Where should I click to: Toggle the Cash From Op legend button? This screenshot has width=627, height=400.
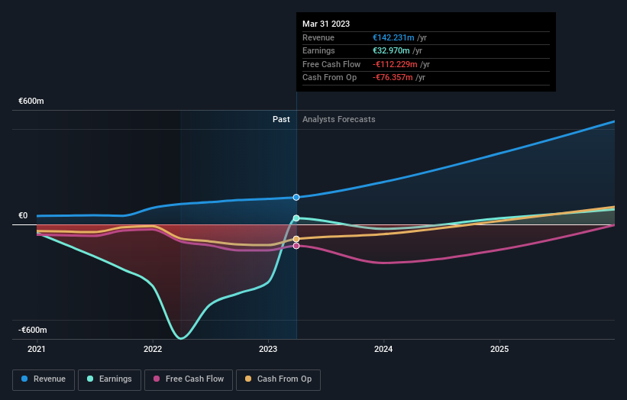278,379
